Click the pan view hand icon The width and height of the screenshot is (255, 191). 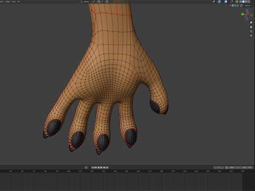(x=251, y=27)
